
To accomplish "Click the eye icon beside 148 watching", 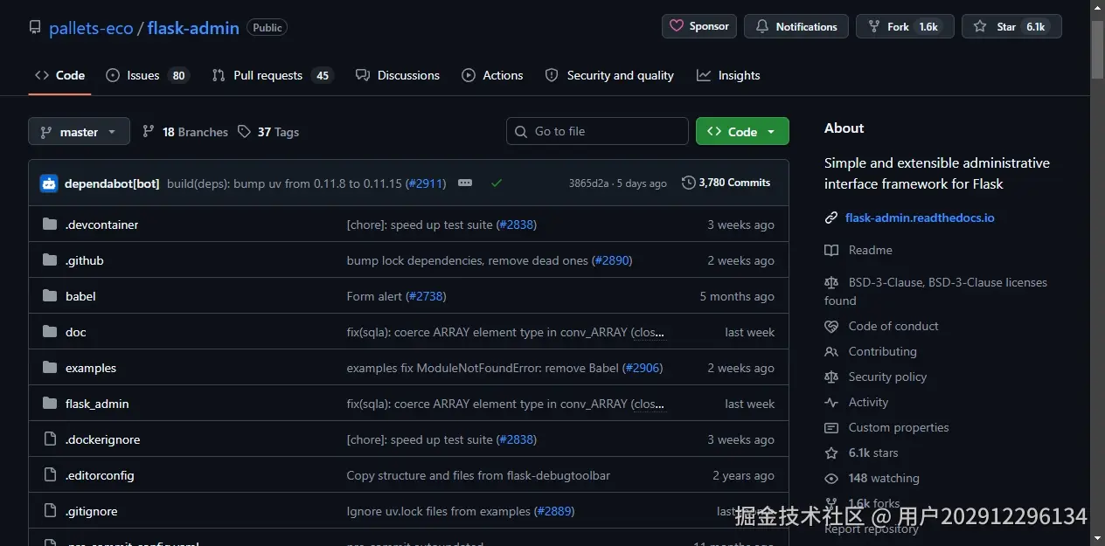I will click(x=831, y=478).
